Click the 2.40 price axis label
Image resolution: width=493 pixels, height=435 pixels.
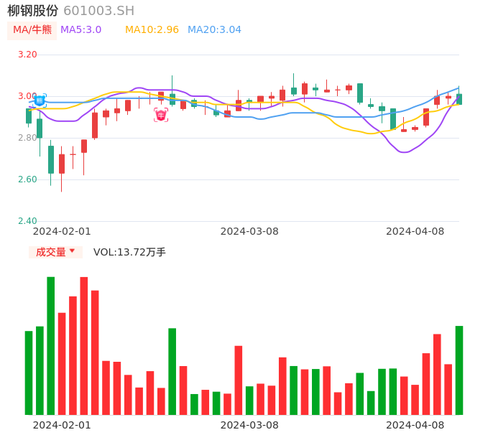click(x=27, y=221)
